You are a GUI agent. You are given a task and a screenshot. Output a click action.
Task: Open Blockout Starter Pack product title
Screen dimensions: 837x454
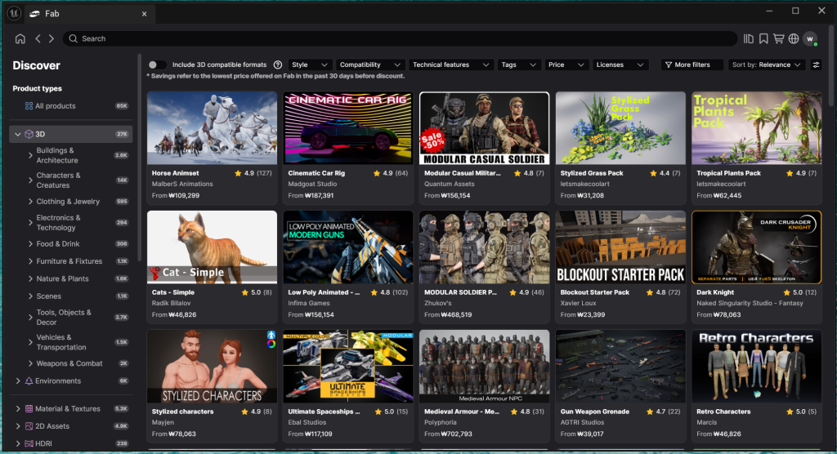click(x=595, y=292)
